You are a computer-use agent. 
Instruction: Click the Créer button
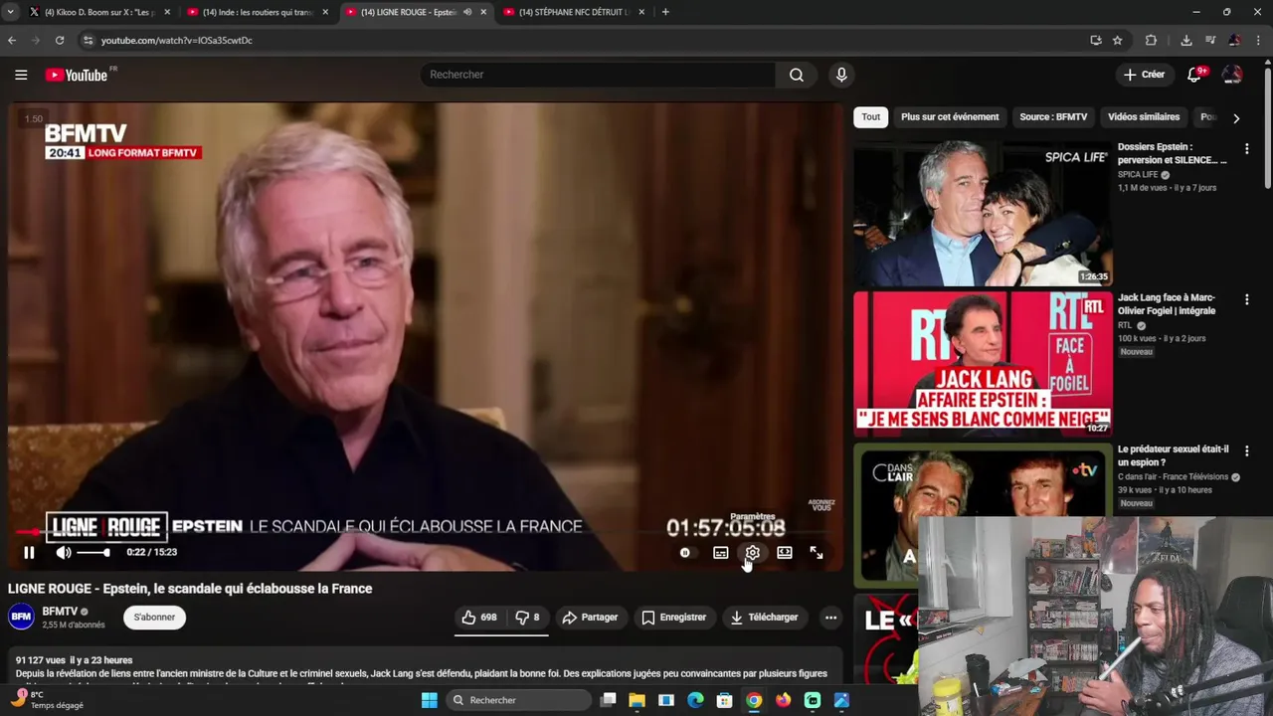(1144, 75)
